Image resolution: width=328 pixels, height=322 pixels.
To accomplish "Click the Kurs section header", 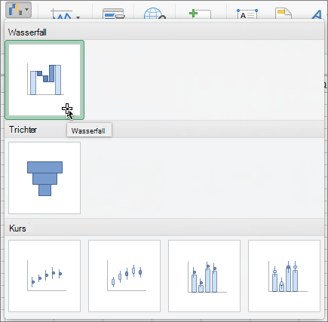I will point(17,228).
